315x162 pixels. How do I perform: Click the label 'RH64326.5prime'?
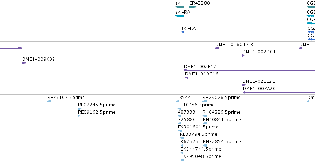(x=221, y=112)
